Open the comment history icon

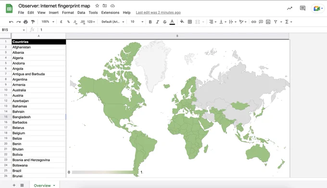click(x=302, y=8)
